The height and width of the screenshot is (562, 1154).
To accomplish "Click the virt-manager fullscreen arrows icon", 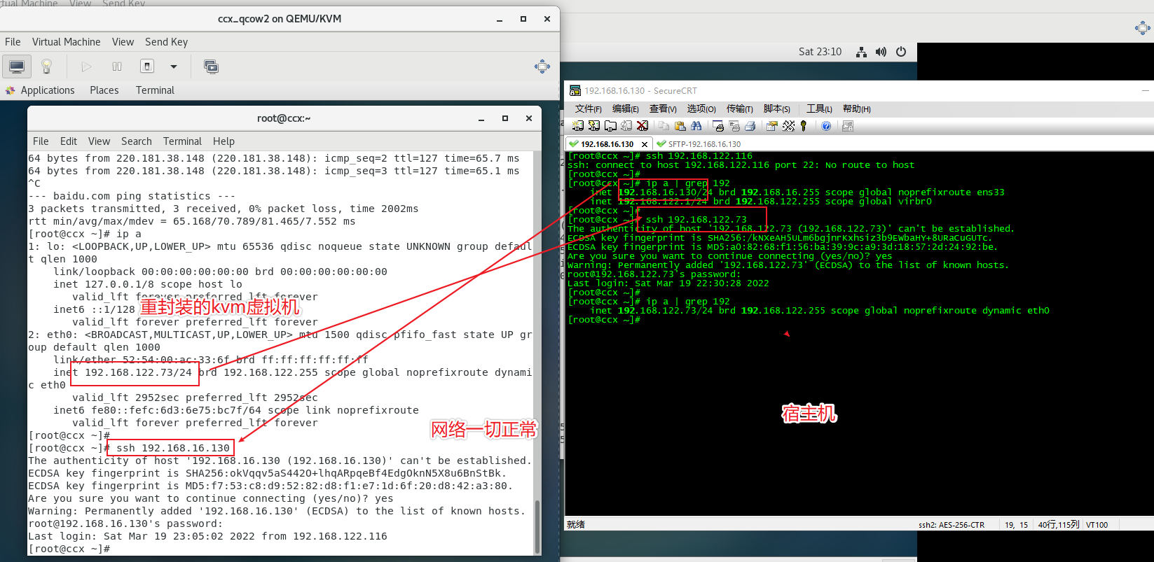I will click(x=542, y=66).
